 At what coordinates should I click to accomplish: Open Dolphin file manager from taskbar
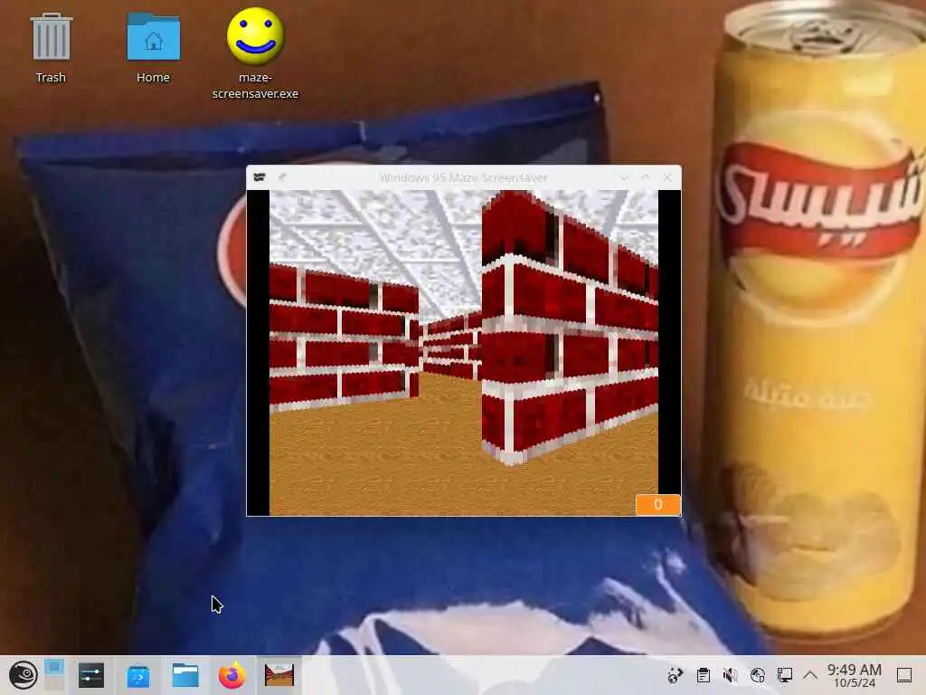pyautogui.click(x=185, y=675)
